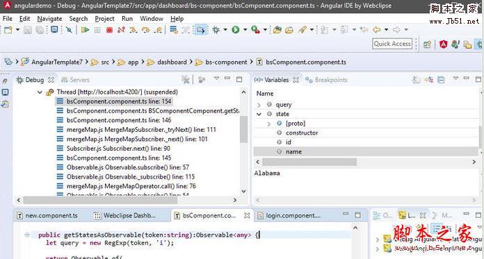Close the bsComponent.component.ts editor tab
This screenshot has width=484, height=259.
pyautogui.click(x=247, y=215)
